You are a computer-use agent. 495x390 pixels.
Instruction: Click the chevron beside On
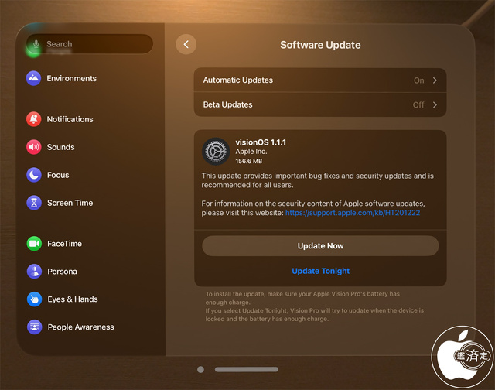pos(435,80)
